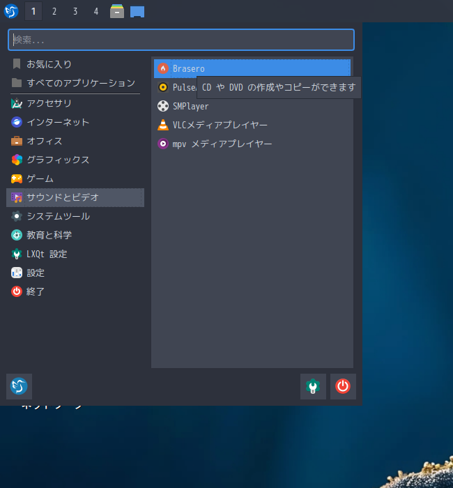Click the Brasero flame icon
The height and width of the screenshot is (488, 453).
pos(163,68)
